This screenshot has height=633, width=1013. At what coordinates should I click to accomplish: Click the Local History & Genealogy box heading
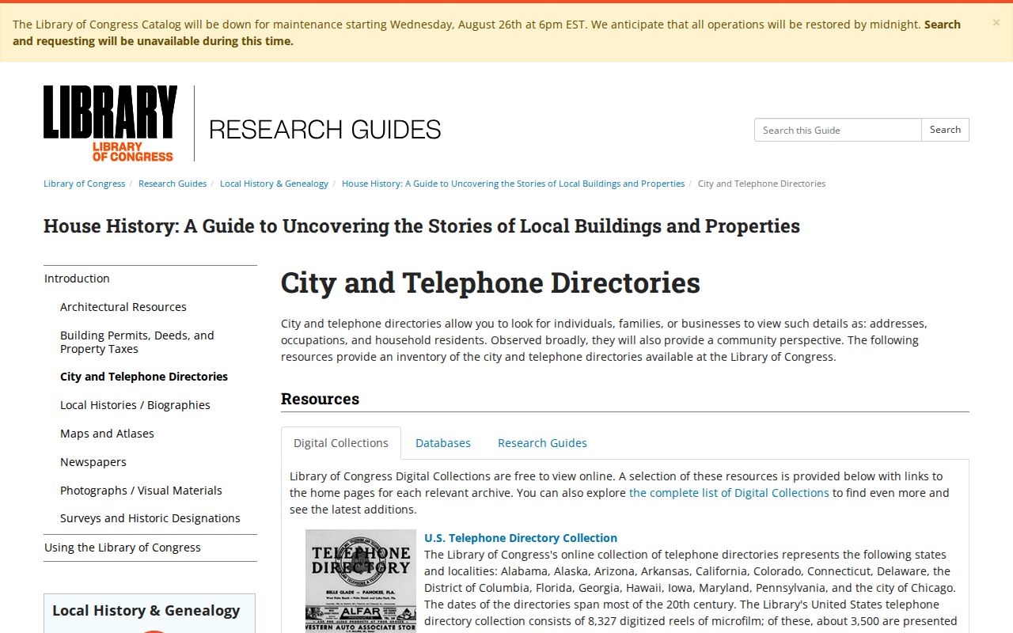coord(146,611)
